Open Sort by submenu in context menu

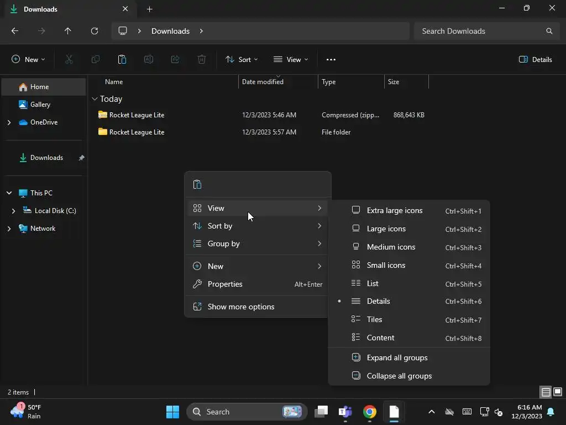pyautogui.click(x=258, y=226)
